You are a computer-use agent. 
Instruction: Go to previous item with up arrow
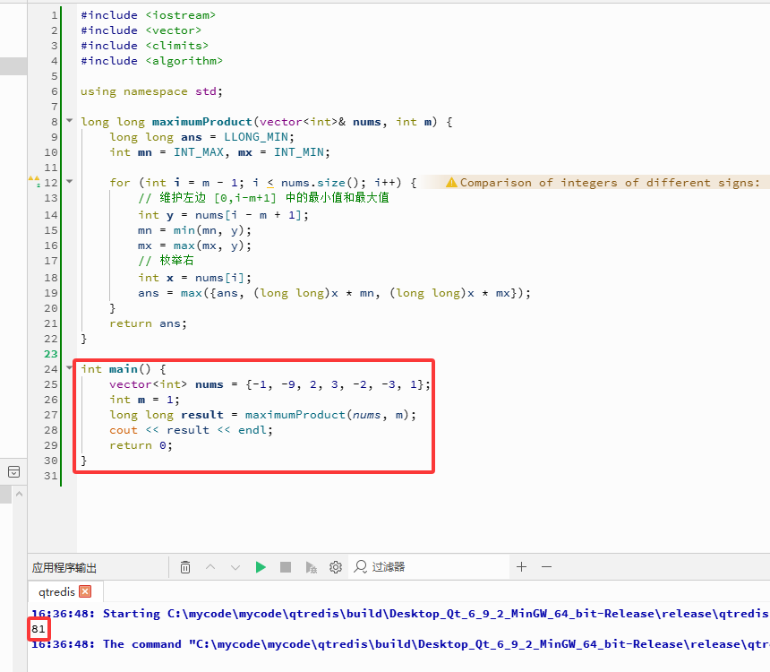click(x=210, y=567)
